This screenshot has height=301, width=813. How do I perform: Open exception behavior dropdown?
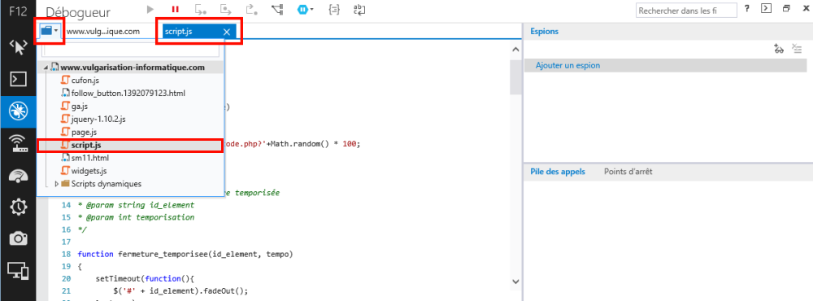[x=305, y=9]
